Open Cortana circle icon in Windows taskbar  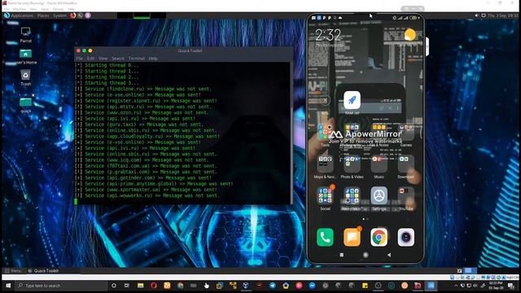click(x=114, y=286)
